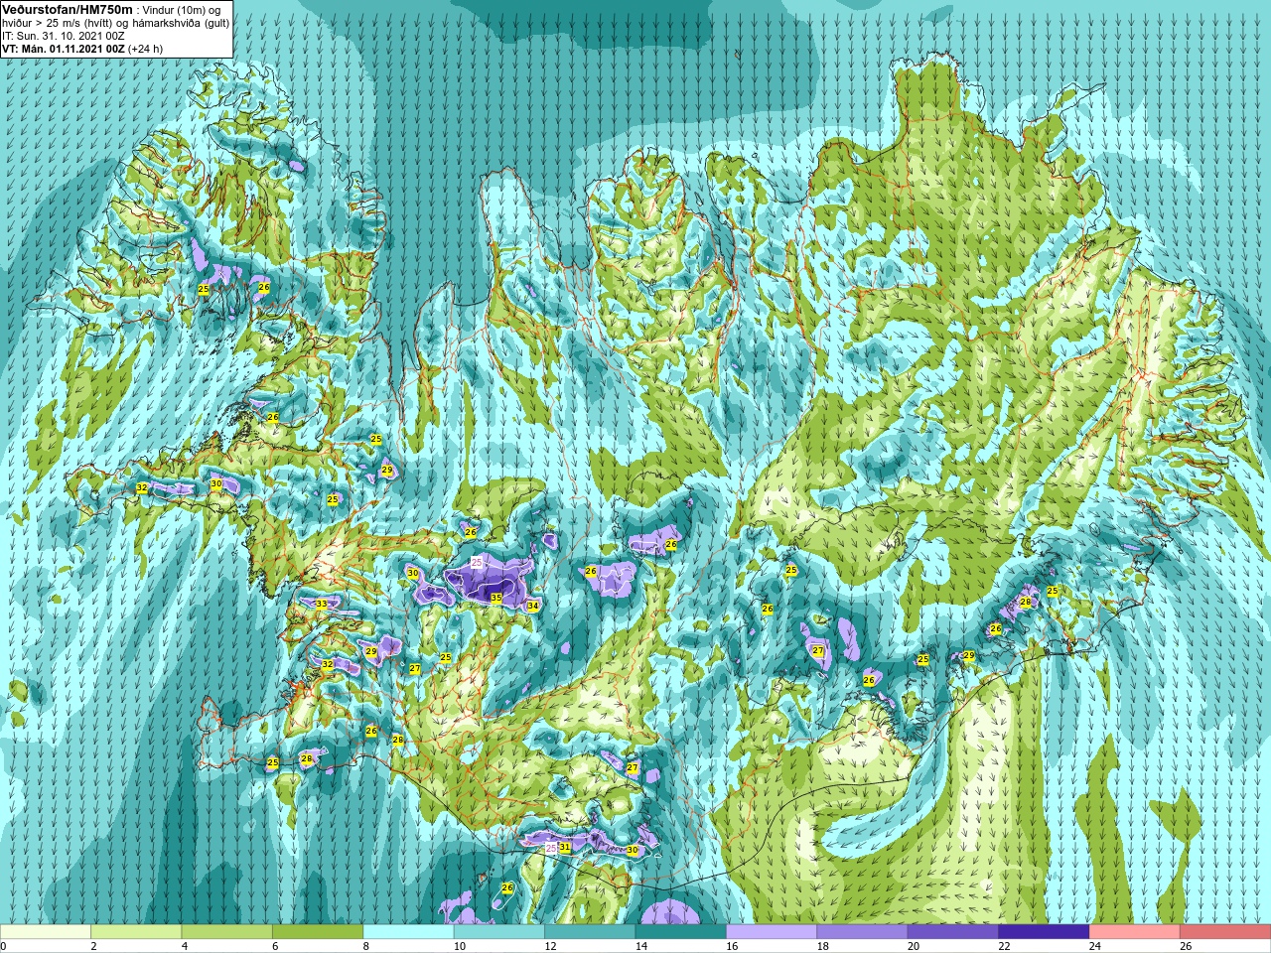Viewport: 1271px width, 953px height.
Task: Click the dark indigo 22–24 m/s legend swatch
Action: point(1044,932)
